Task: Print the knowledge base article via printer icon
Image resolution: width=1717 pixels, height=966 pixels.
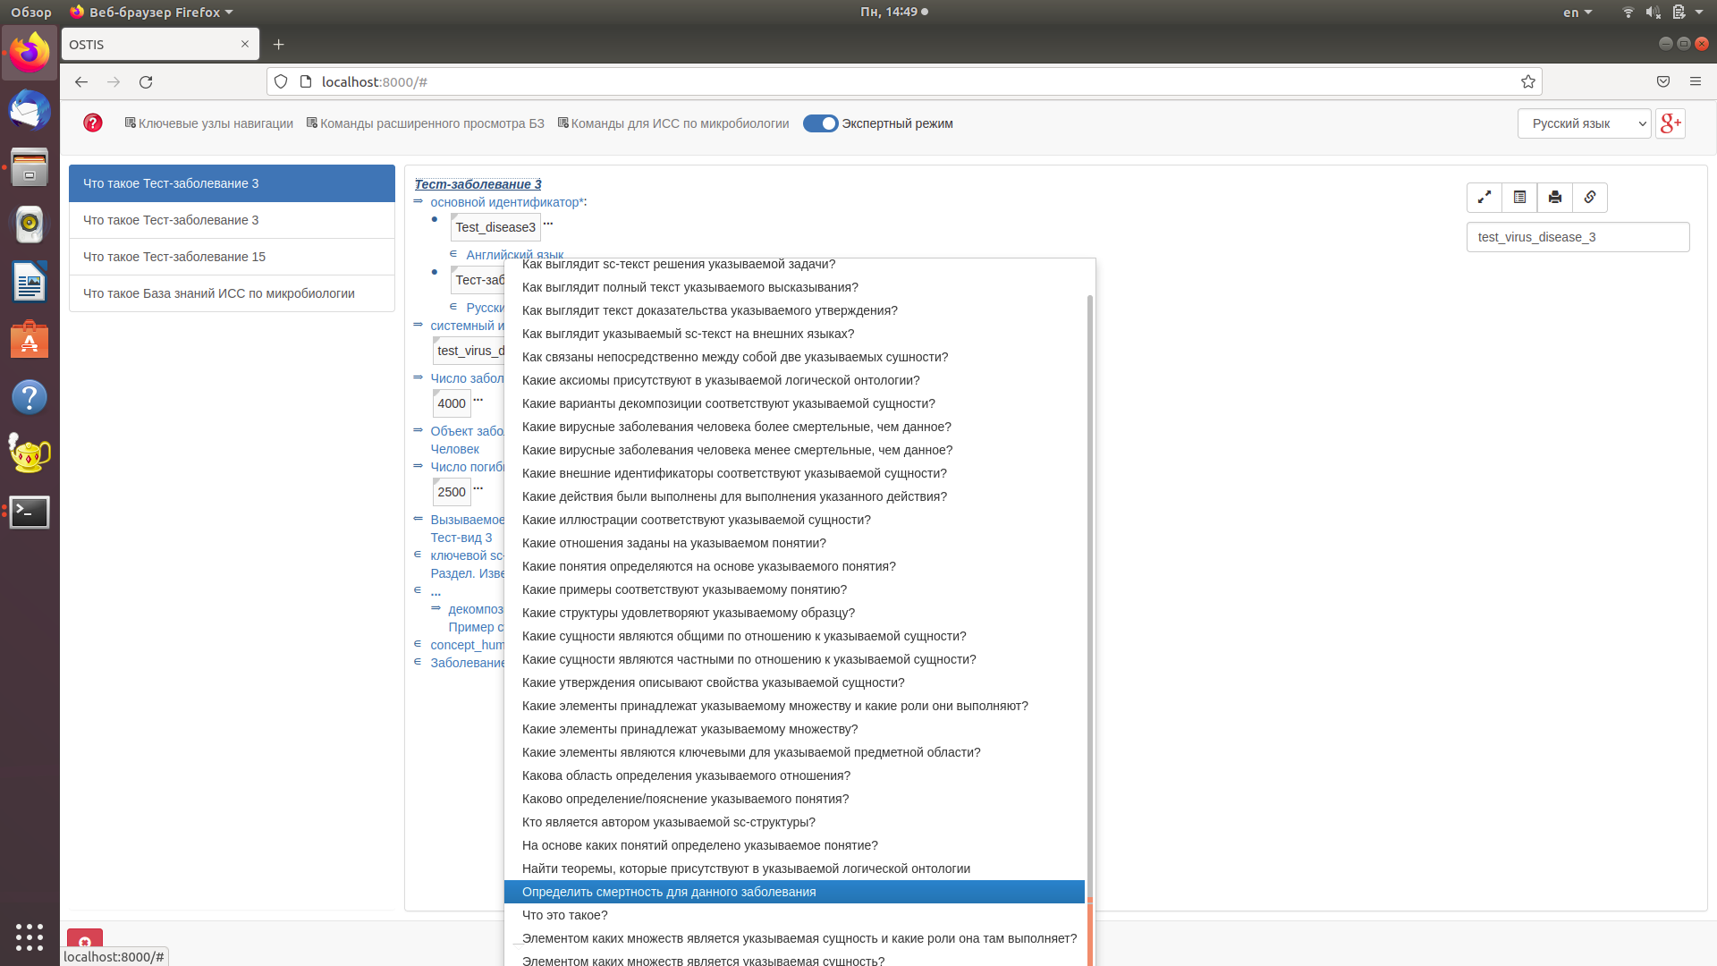Action: 1554,198
